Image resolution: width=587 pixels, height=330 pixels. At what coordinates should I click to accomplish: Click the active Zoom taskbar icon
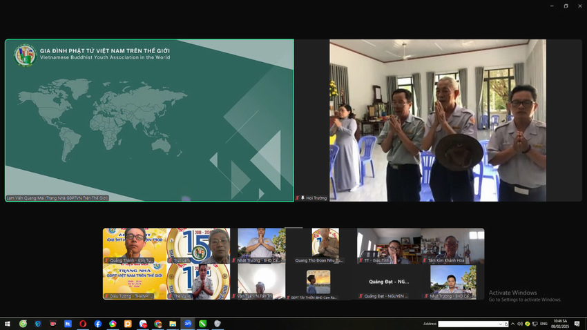(x=188, y=324)
